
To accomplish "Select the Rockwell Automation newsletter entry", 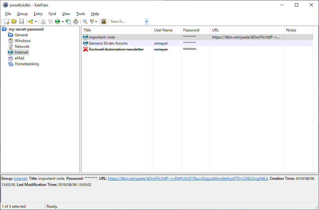I will coord(197,49).
